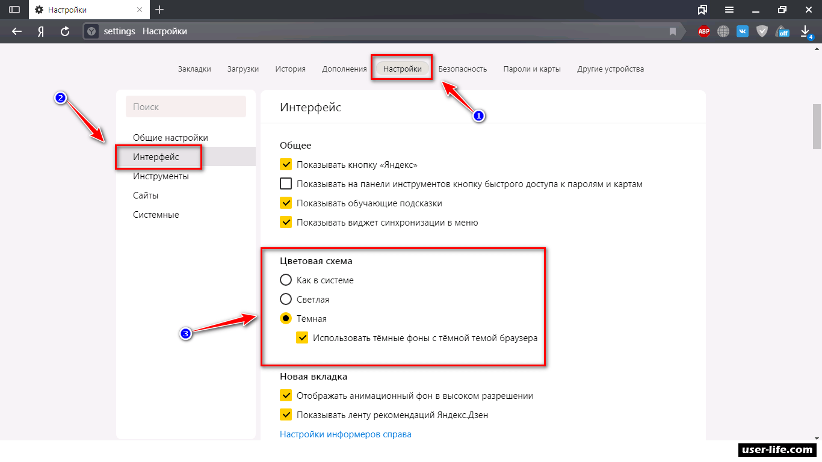The height and width of the screenshot is (462, 822).
Task: Open a new tab with plus button
Action: 159,10
